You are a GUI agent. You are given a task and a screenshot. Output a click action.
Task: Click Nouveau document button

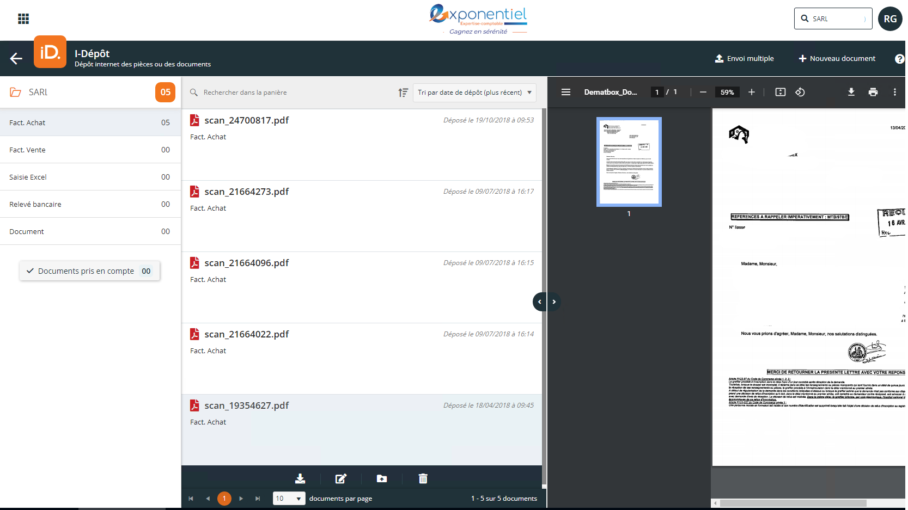[x=837, y=59]
